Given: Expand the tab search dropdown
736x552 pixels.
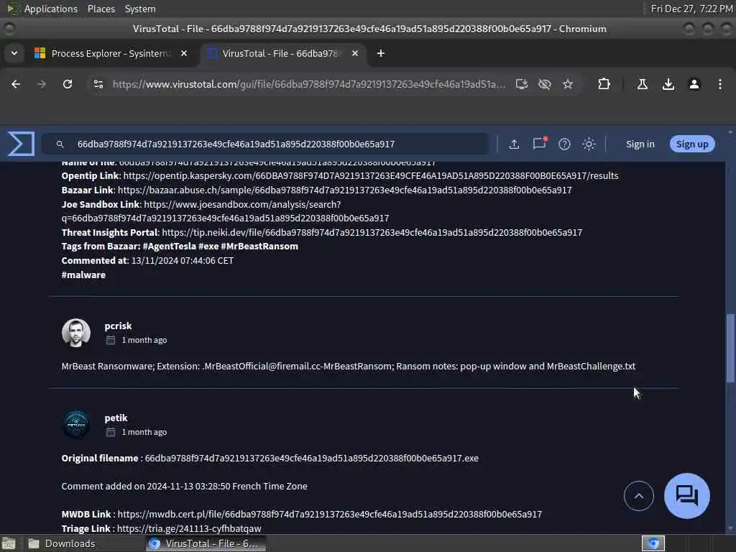Looking at the screenshot, I should 14,53.
